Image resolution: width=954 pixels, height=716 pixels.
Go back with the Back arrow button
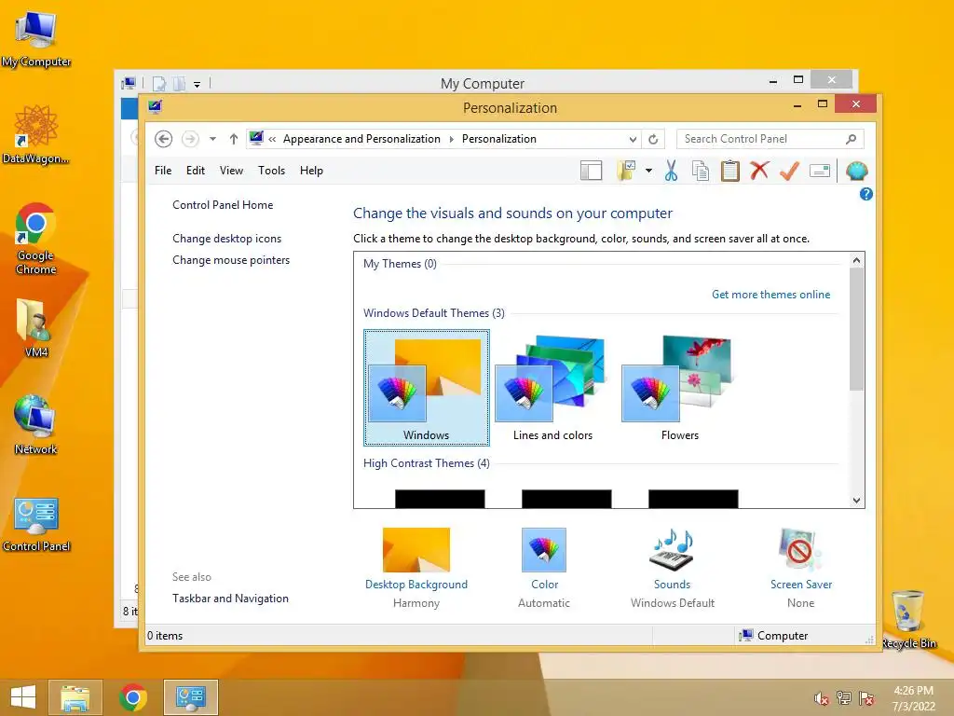click(163, 139)
